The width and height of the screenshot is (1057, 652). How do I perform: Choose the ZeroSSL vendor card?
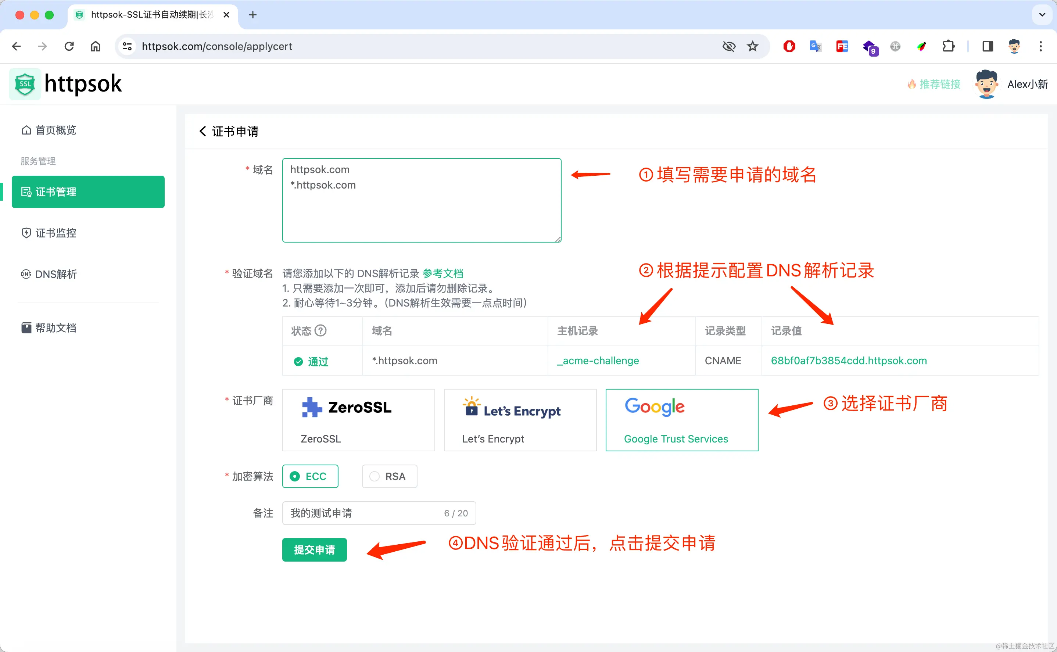pyautogui.click(x=358, y=420)
